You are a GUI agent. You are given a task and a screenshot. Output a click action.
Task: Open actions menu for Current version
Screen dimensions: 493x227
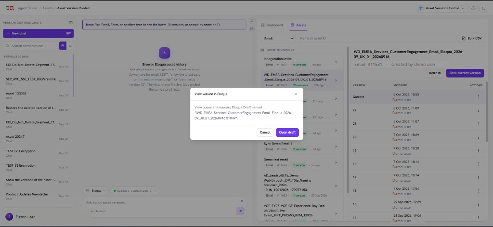478,97
